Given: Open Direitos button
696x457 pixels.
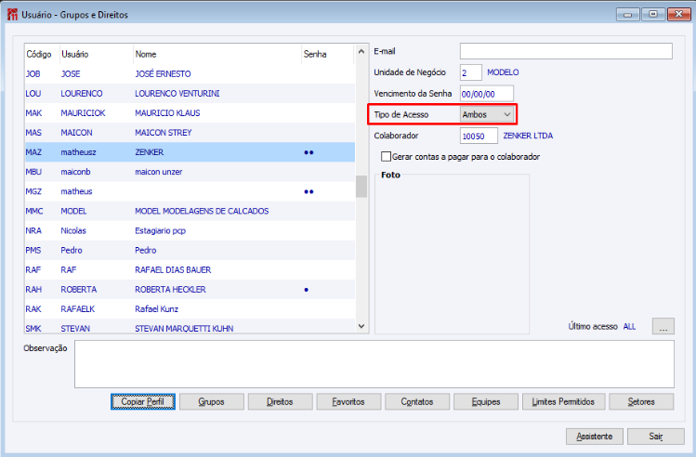Looking at the screenshot, I should [x=280, y=401].
